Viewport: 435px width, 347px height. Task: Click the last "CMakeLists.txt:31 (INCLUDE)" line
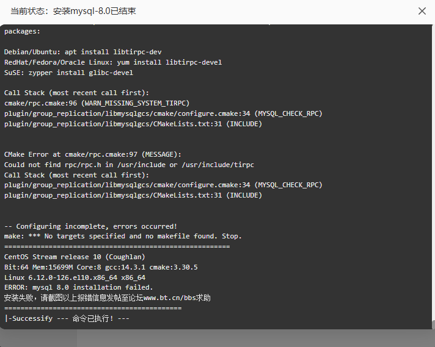(x=133, y=195)
